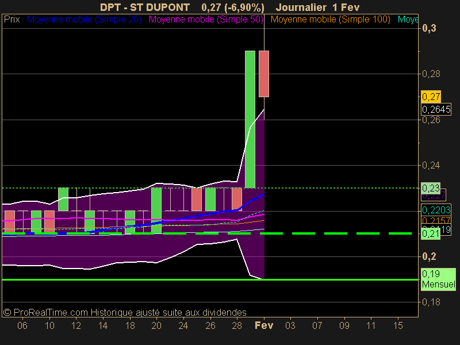Click the '12' date axis label
This screenshot has height=345, width=460.
[76, 325]
